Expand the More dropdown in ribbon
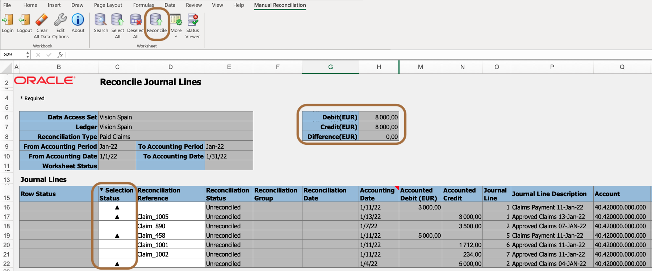Screen dimensions: 652x271 (x=176, y=25)
